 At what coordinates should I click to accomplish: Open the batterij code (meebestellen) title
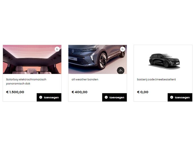pos(156,79)
